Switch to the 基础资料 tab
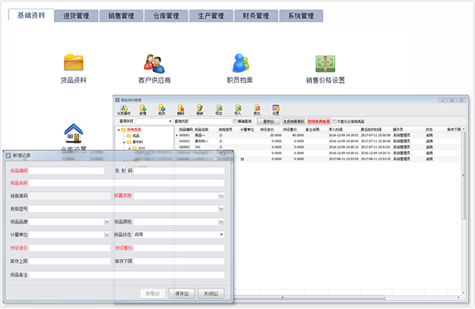This screenshot has width=475, height=309. (x=31, y=16)
